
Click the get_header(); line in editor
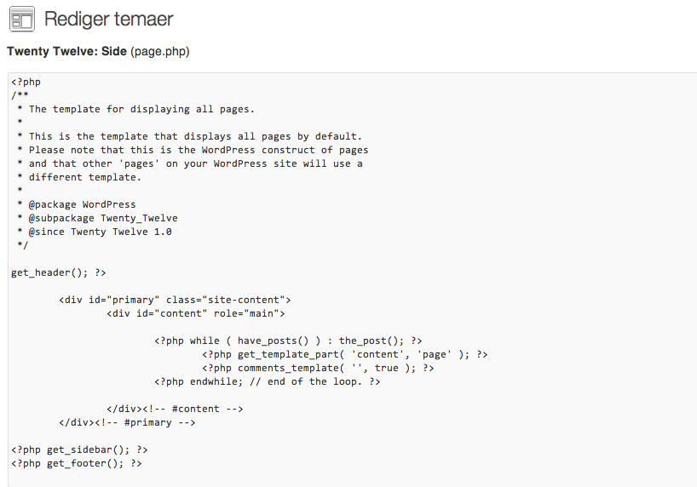coord(59,272)
